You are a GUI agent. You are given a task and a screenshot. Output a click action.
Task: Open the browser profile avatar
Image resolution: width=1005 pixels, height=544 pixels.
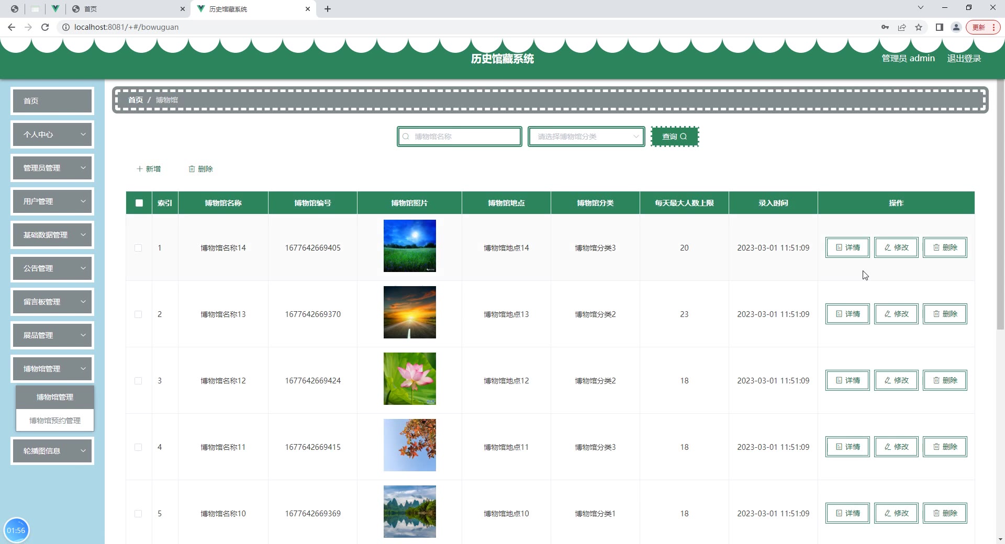coord(956,27)
